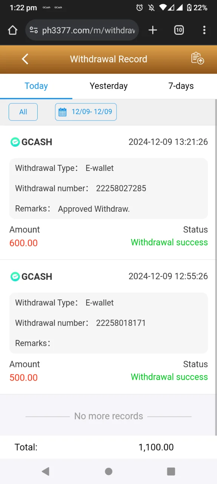Tap the Android home circle button
The width and height of the screenshot is (217, 484).
click(108, 471)
